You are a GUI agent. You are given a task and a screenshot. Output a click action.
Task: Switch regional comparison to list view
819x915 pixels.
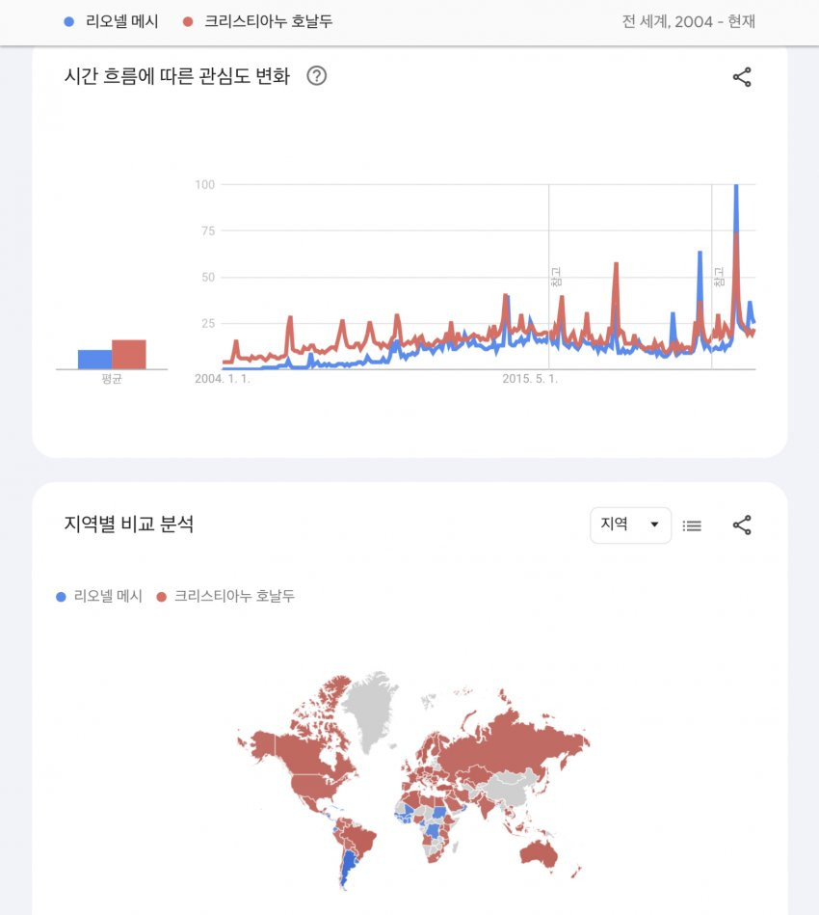click(x=692, y=525)
